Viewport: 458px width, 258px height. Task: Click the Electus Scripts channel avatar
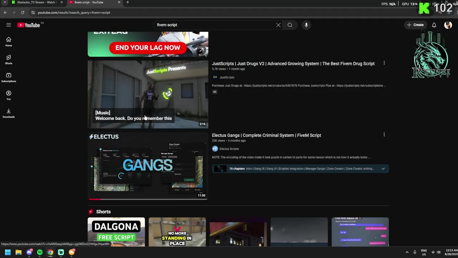click(x=215, y=149)
